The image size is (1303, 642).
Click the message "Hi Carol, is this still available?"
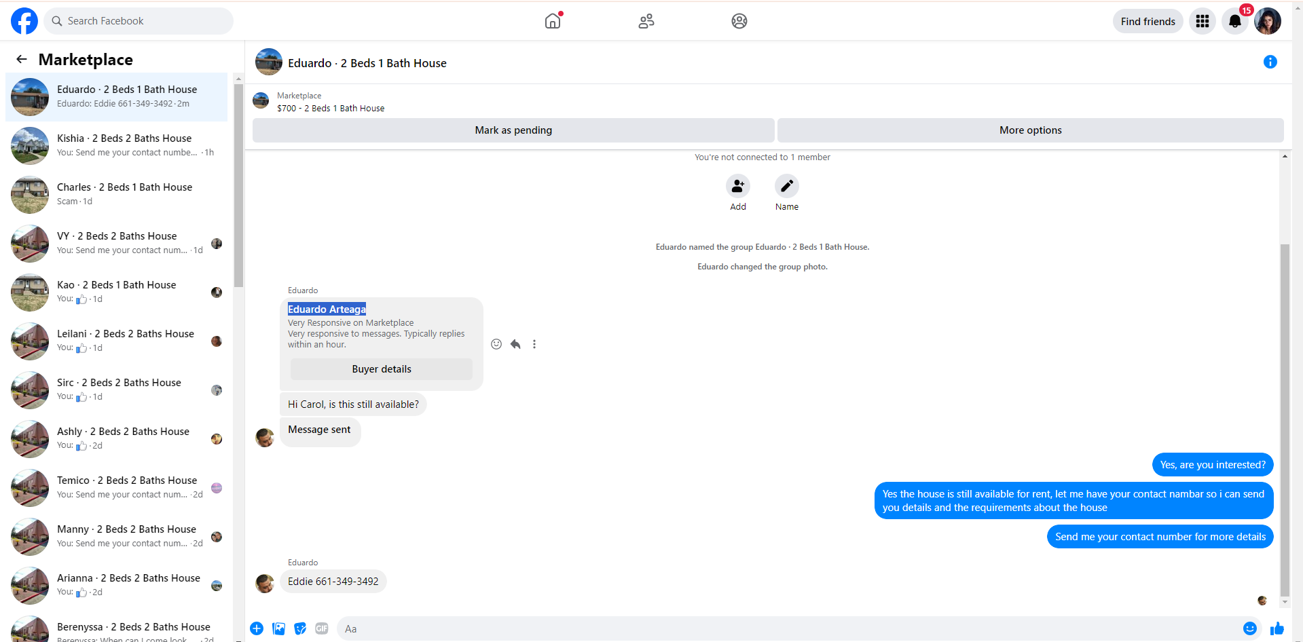coord(353,404)
